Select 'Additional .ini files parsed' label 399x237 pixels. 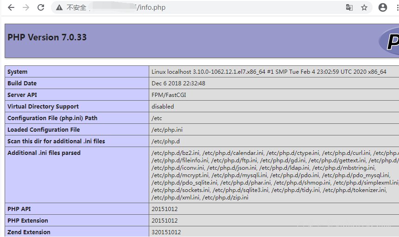(x=44, y=153)
